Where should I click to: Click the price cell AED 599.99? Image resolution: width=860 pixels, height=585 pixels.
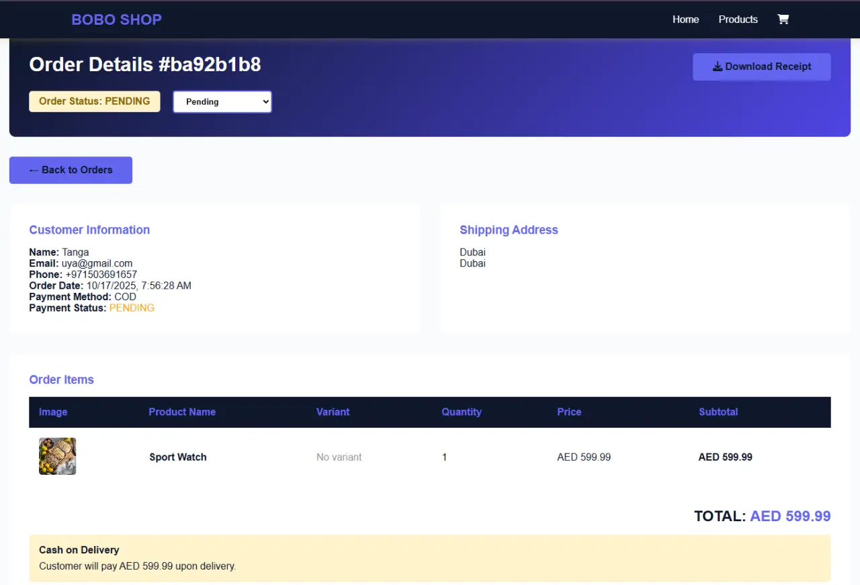click(x=584, y=457)
